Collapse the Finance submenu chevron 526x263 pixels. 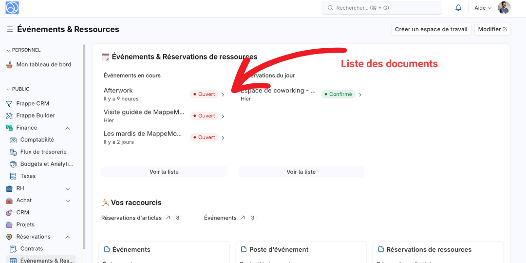click(x=67, y=128)
